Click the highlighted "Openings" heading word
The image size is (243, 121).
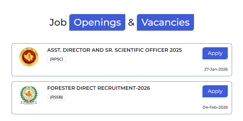pos(97,22)
